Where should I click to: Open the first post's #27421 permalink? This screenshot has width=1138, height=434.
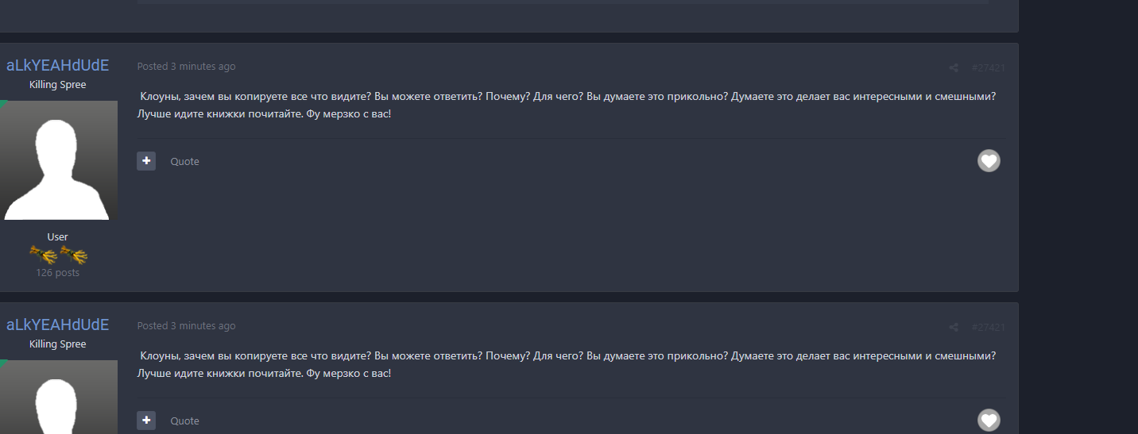pyautogui.click(x=988, y=68)
